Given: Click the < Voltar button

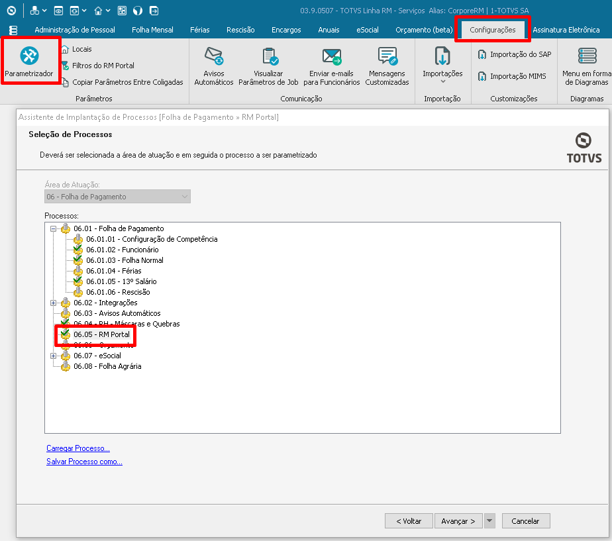Looking at the screenshot, I should [x=409, y=521].
